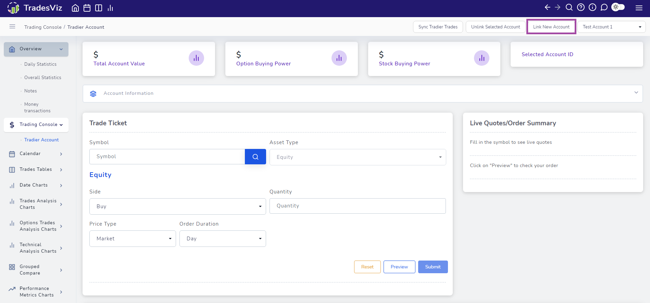The width and height of the screenshot is (650, 303).
Task: Click the TradesViz logo
Action: coord(35,8)
